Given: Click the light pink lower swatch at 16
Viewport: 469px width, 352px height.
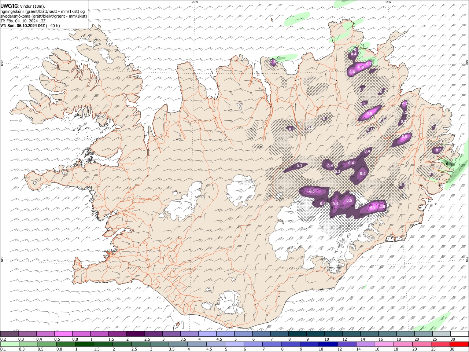Looking at the screenshot, I should 384,344.
